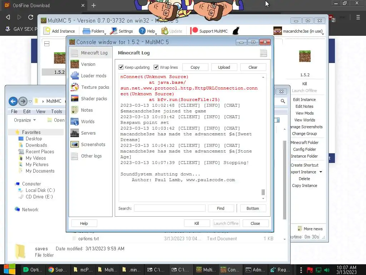Click the Close button in Console window
The width and height of the screenshot is (366, 275).
tap(255, 223)
